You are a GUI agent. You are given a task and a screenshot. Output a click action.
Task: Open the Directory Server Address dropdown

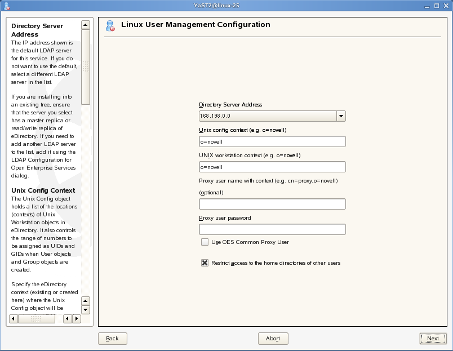[x=340, y=115]
